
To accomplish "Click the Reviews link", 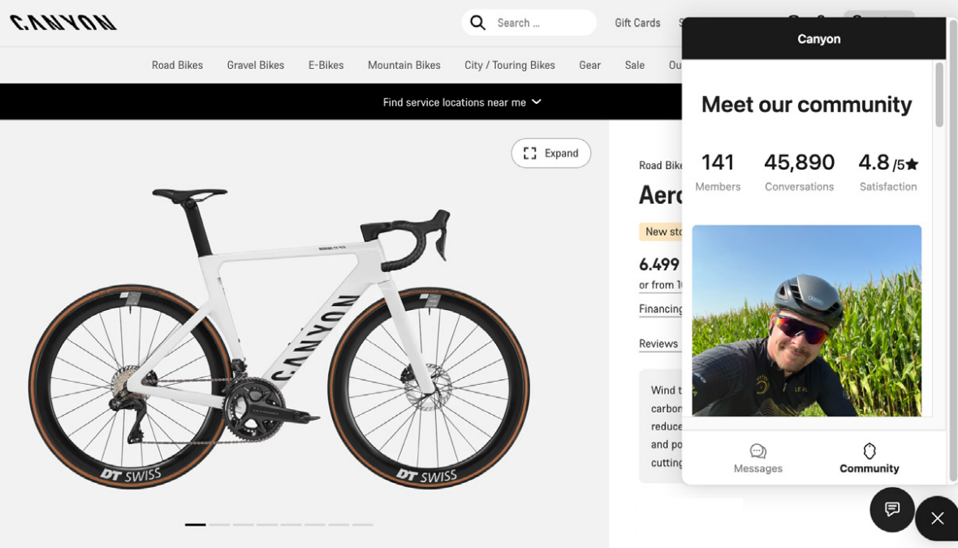I will [658, 343].
